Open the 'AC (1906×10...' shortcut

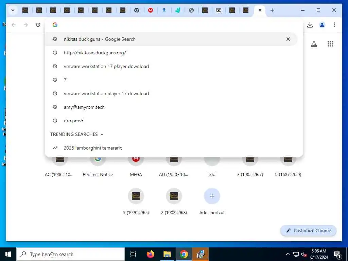(59, 167)
